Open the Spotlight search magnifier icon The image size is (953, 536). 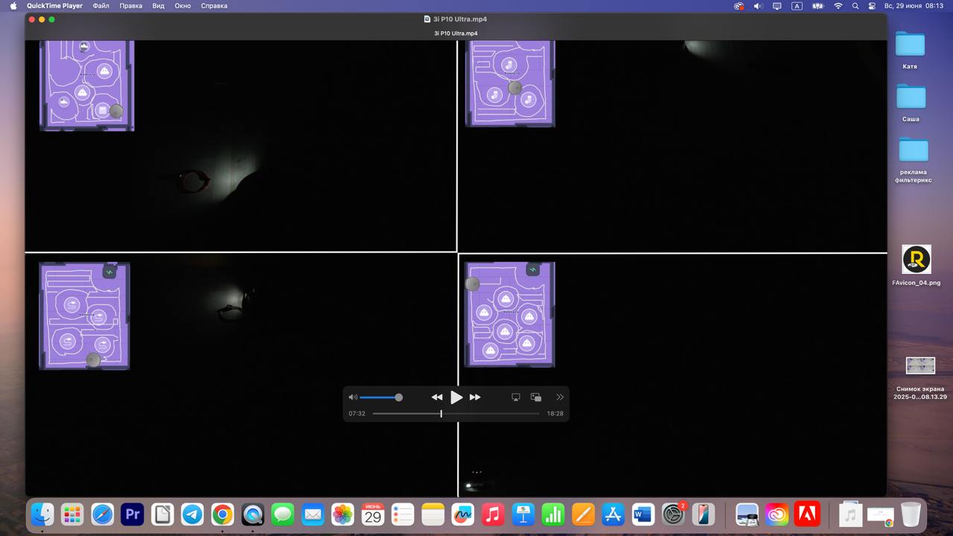pyautogui.click(x=855, y=6)
